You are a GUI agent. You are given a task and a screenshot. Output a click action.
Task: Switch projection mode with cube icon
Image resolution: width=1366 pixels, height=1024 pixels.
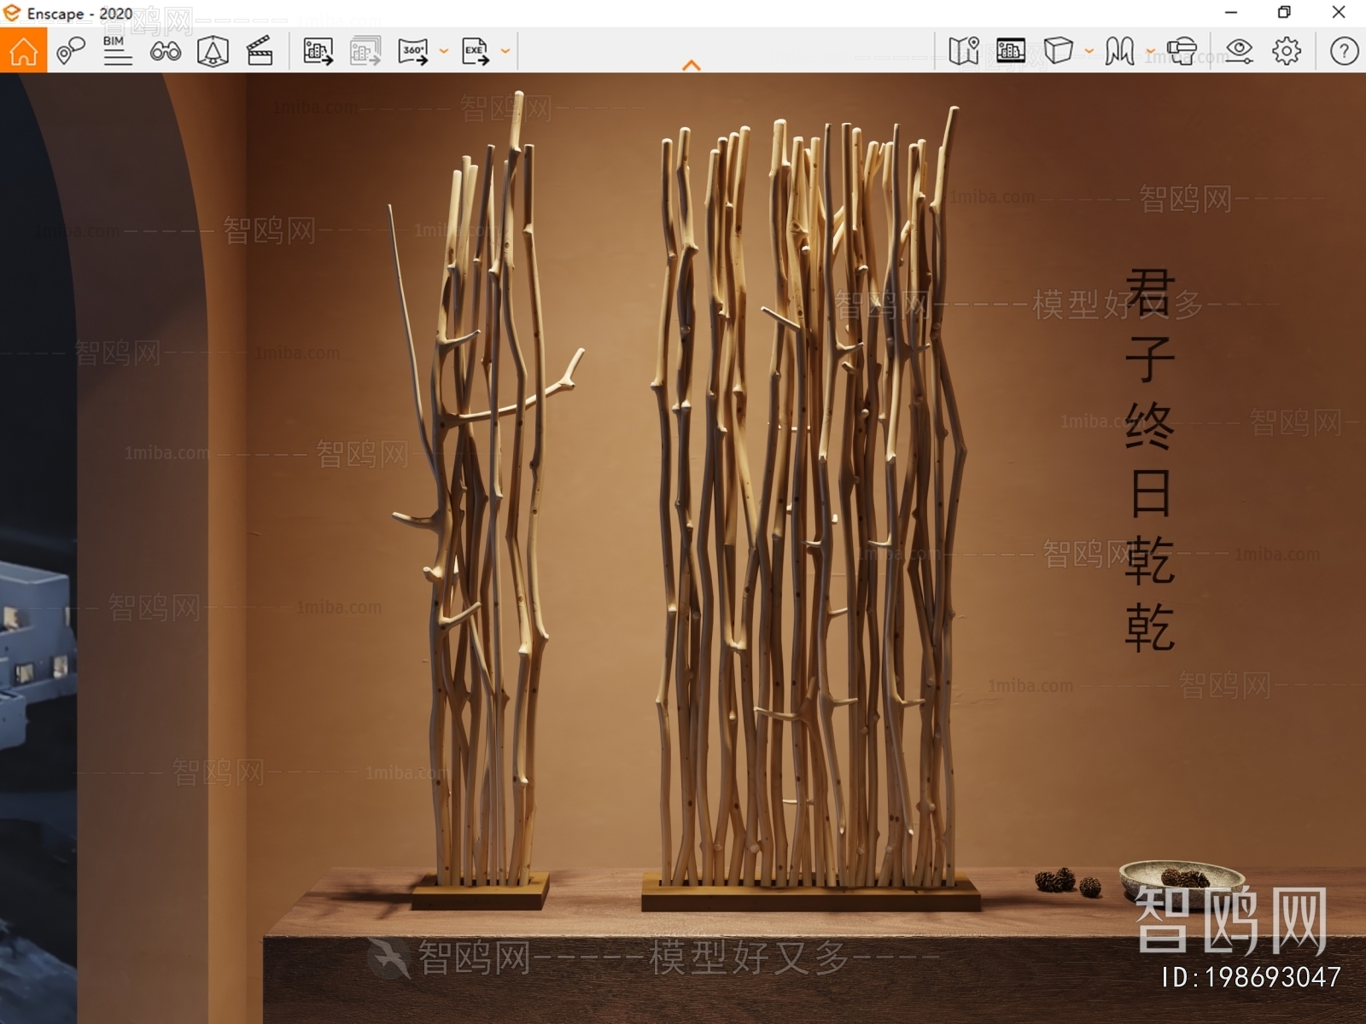1059,51
